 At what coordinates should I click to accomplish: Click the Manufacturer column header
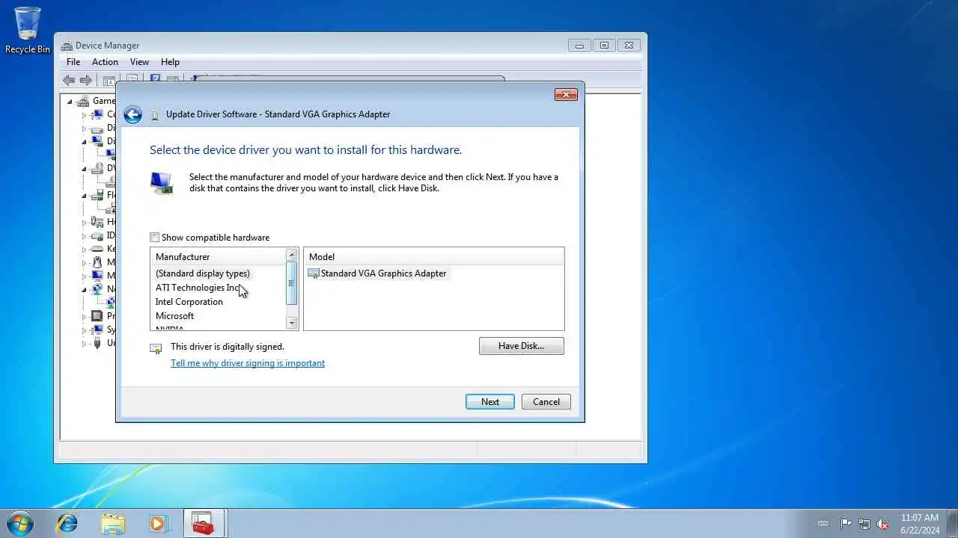(218, 257)
